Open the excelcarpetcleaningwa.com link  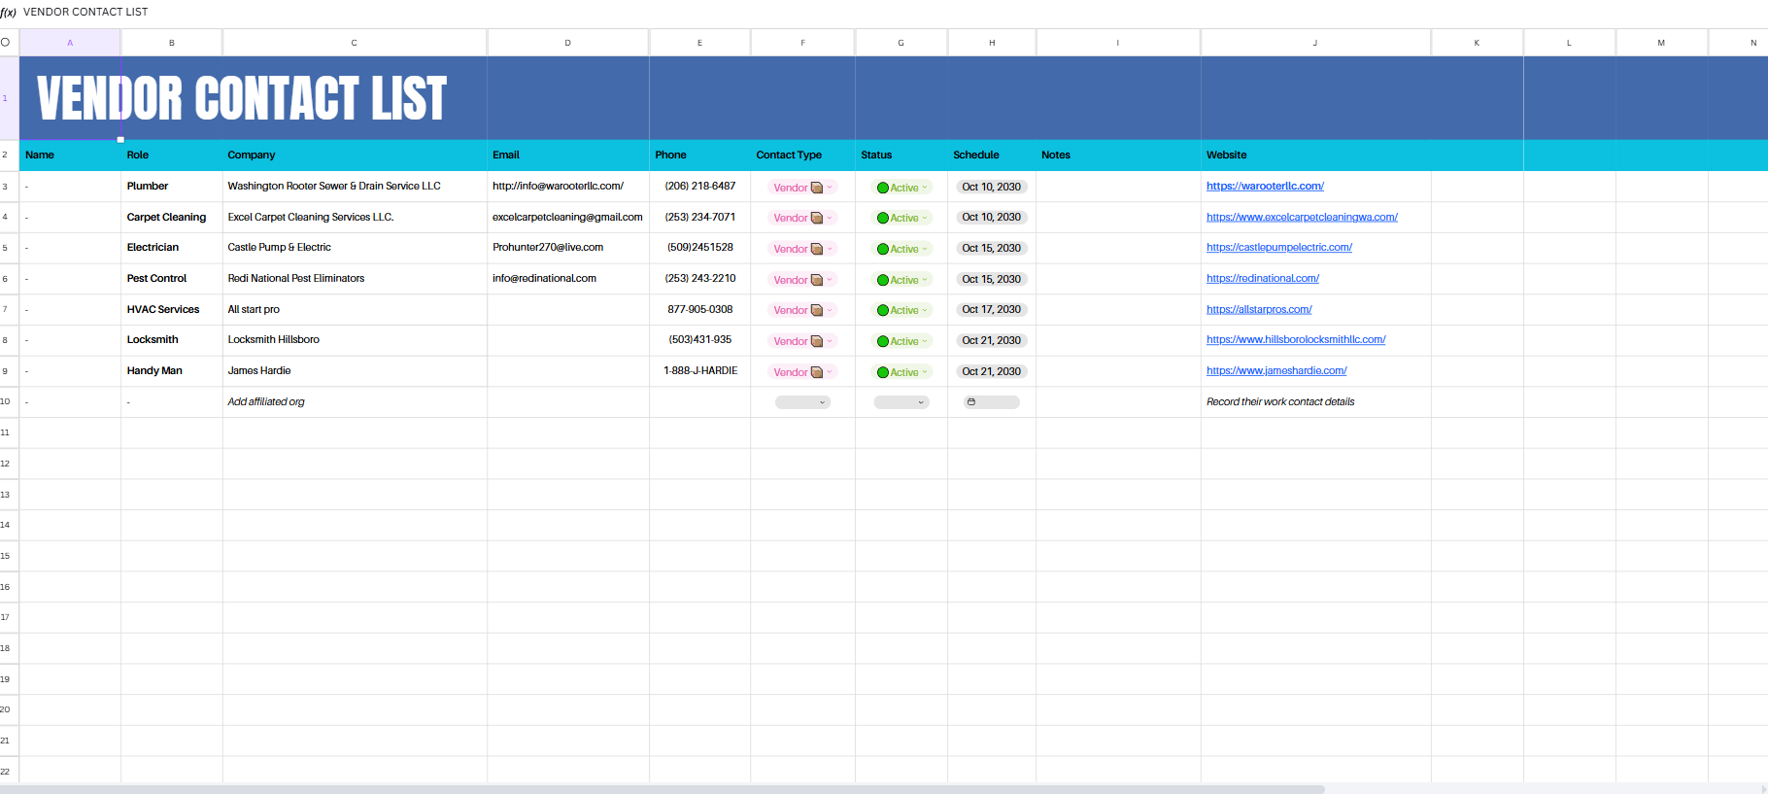[x=1302, y=217]
